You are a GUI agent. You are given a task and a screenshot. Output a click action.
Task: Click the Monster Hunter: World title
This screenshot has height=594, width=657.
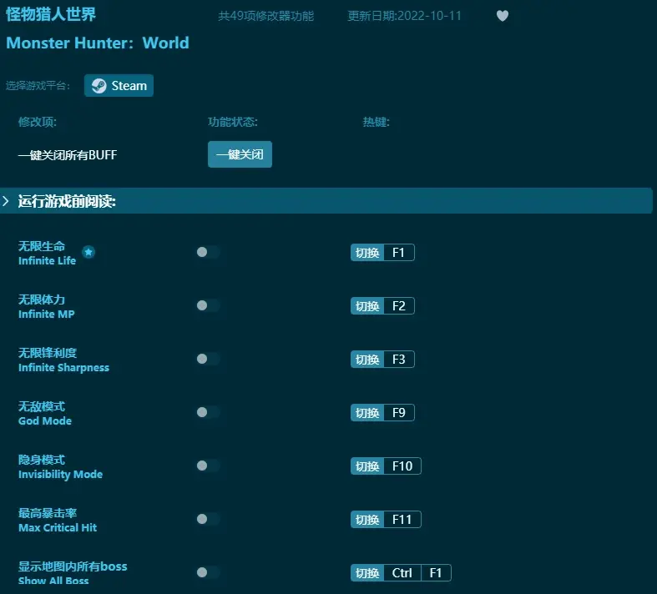(98, 43)
